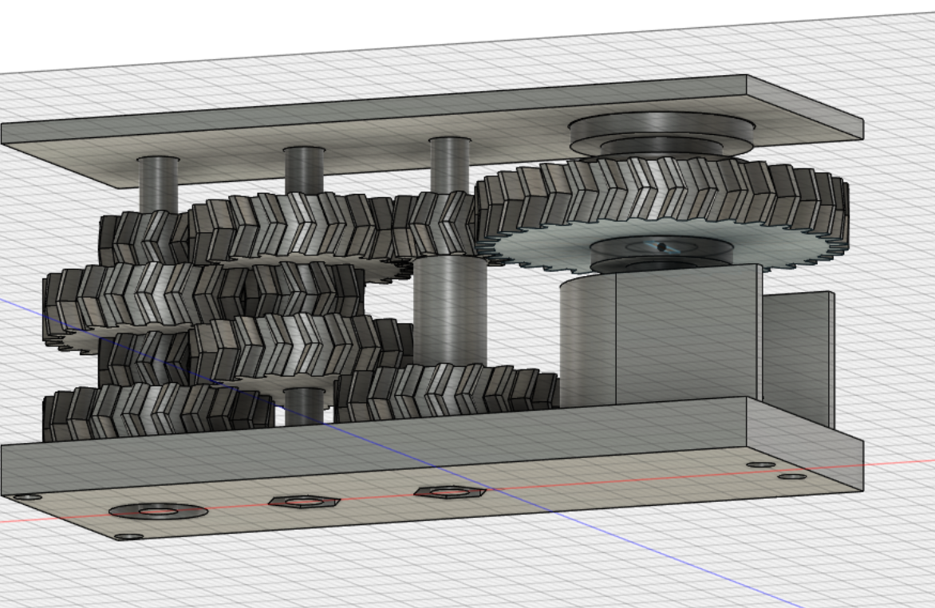Click the thick central shaft between gears
Image resolution: width=935 pixels, height=608 pixels.
(450, 310)
